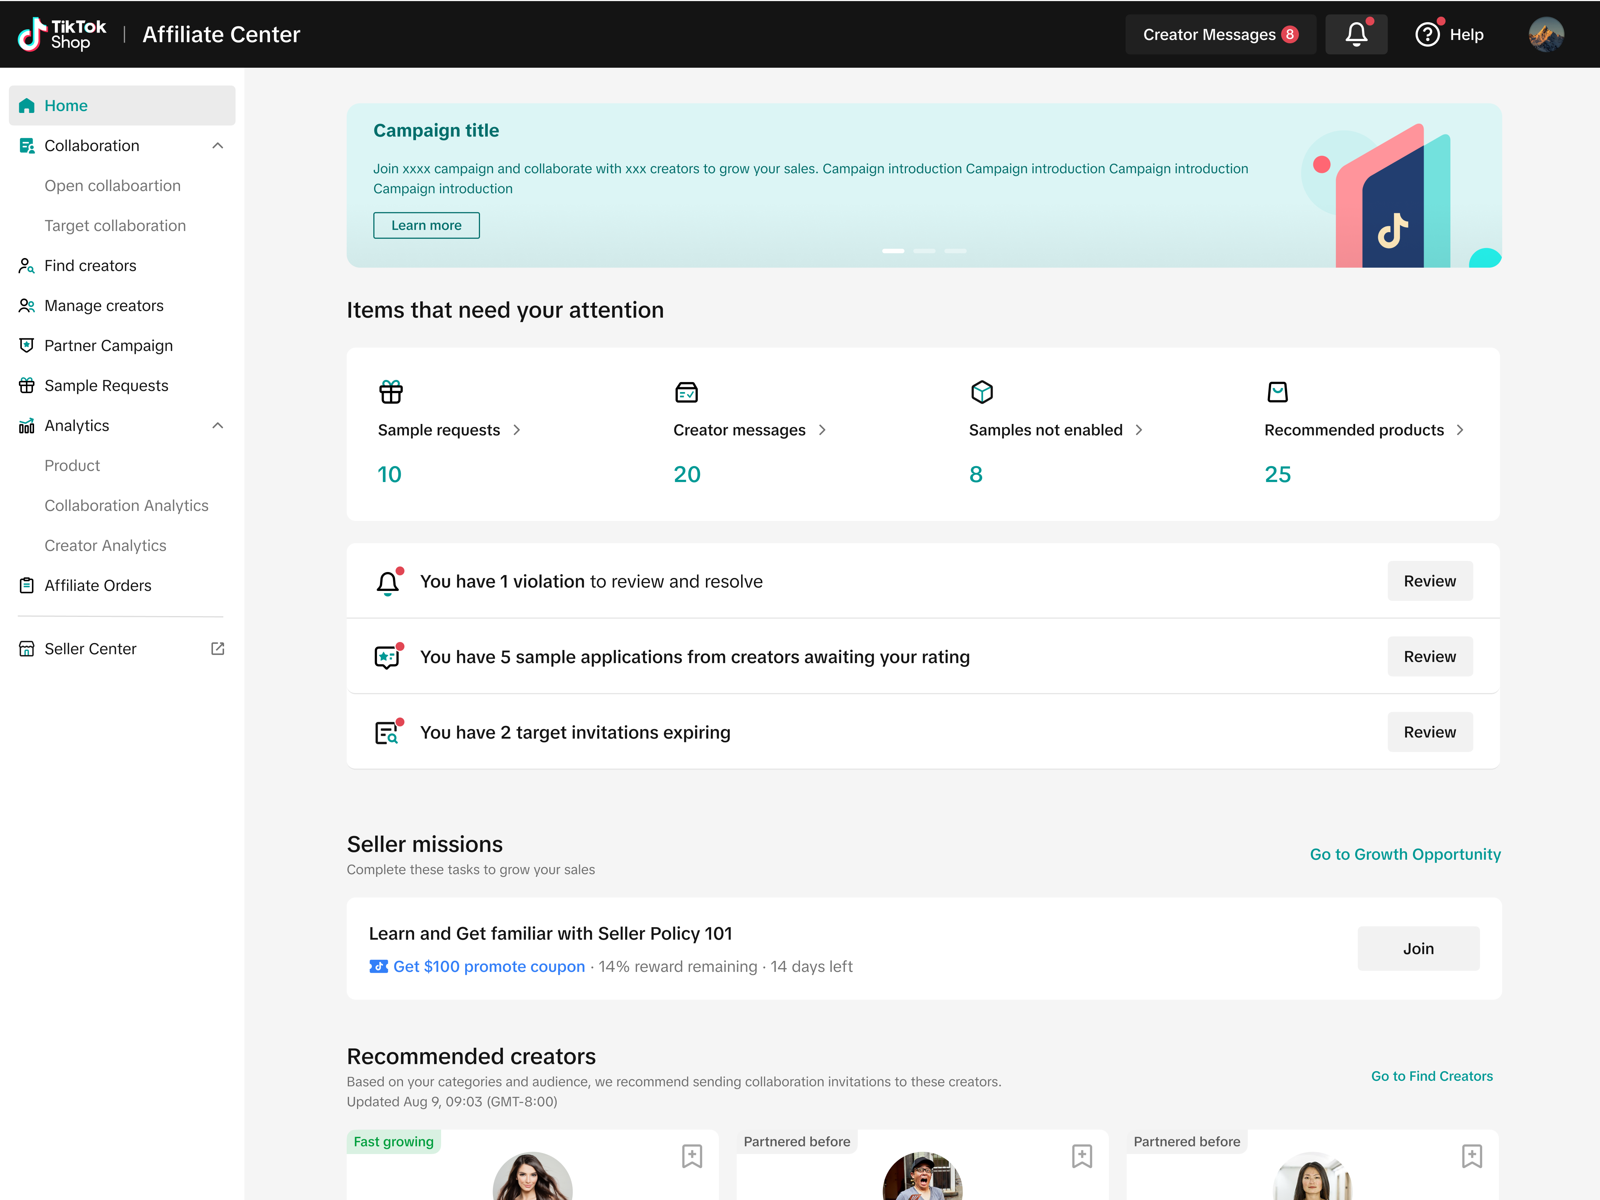Image resolution: width=1600 pixels, height=1200 pixels.
Task: Click the TikTok Shop logo
Action: coord(61,34)
